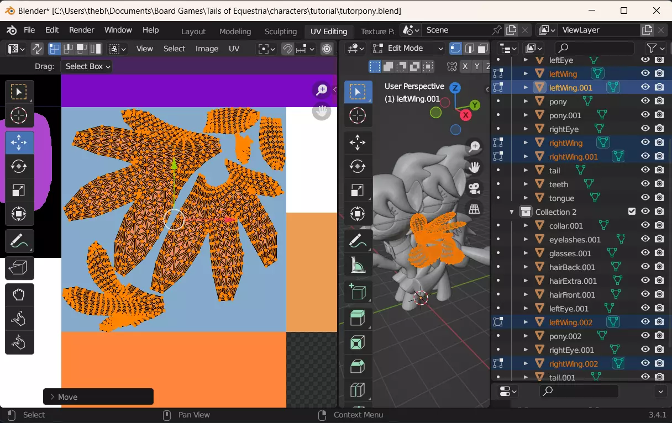Screen dimensions: 672x423
Task: Switch to the Sculpting workspace tab
Action: point(281,31)
